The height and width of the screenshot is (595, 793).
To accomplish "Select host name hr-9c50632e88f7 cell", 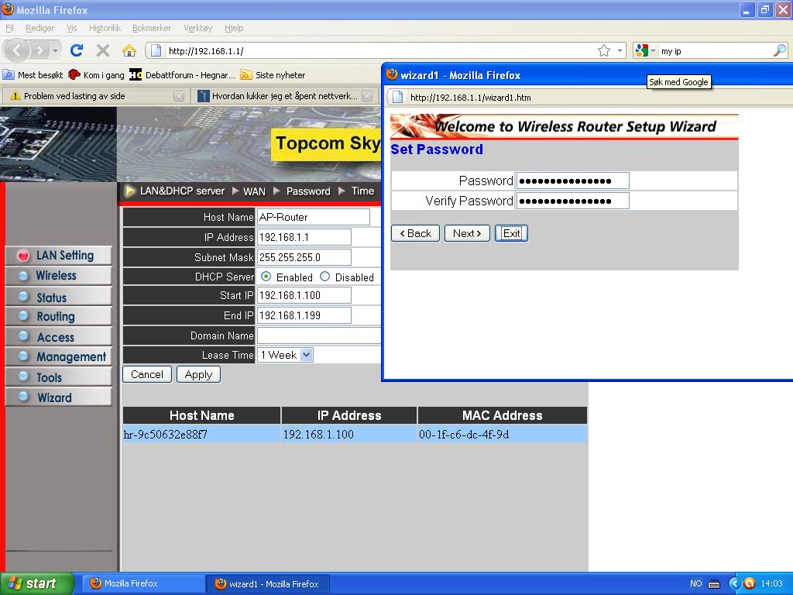I will click(x=202, y=434).
